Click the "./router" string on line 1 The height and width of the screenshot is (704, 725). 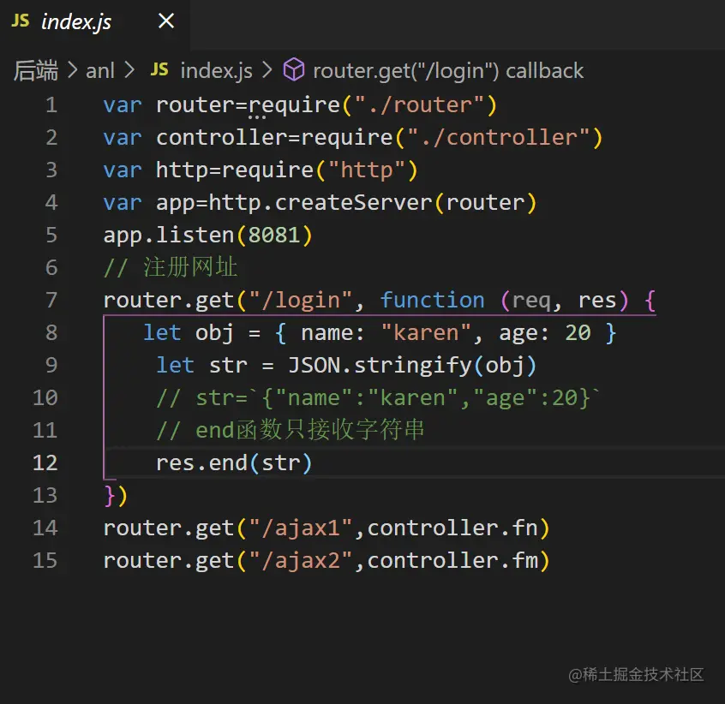click(x=419, y=105)
